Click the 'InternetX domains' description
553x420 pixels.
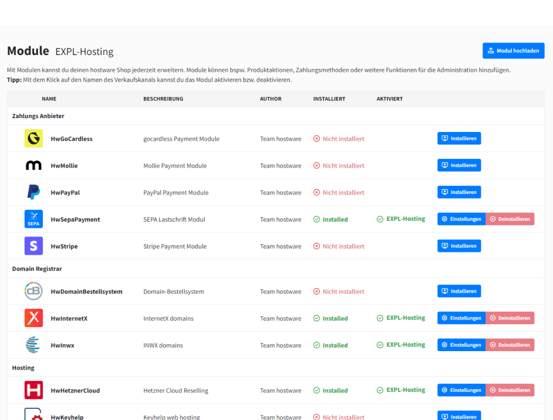[x=168, y=318]
